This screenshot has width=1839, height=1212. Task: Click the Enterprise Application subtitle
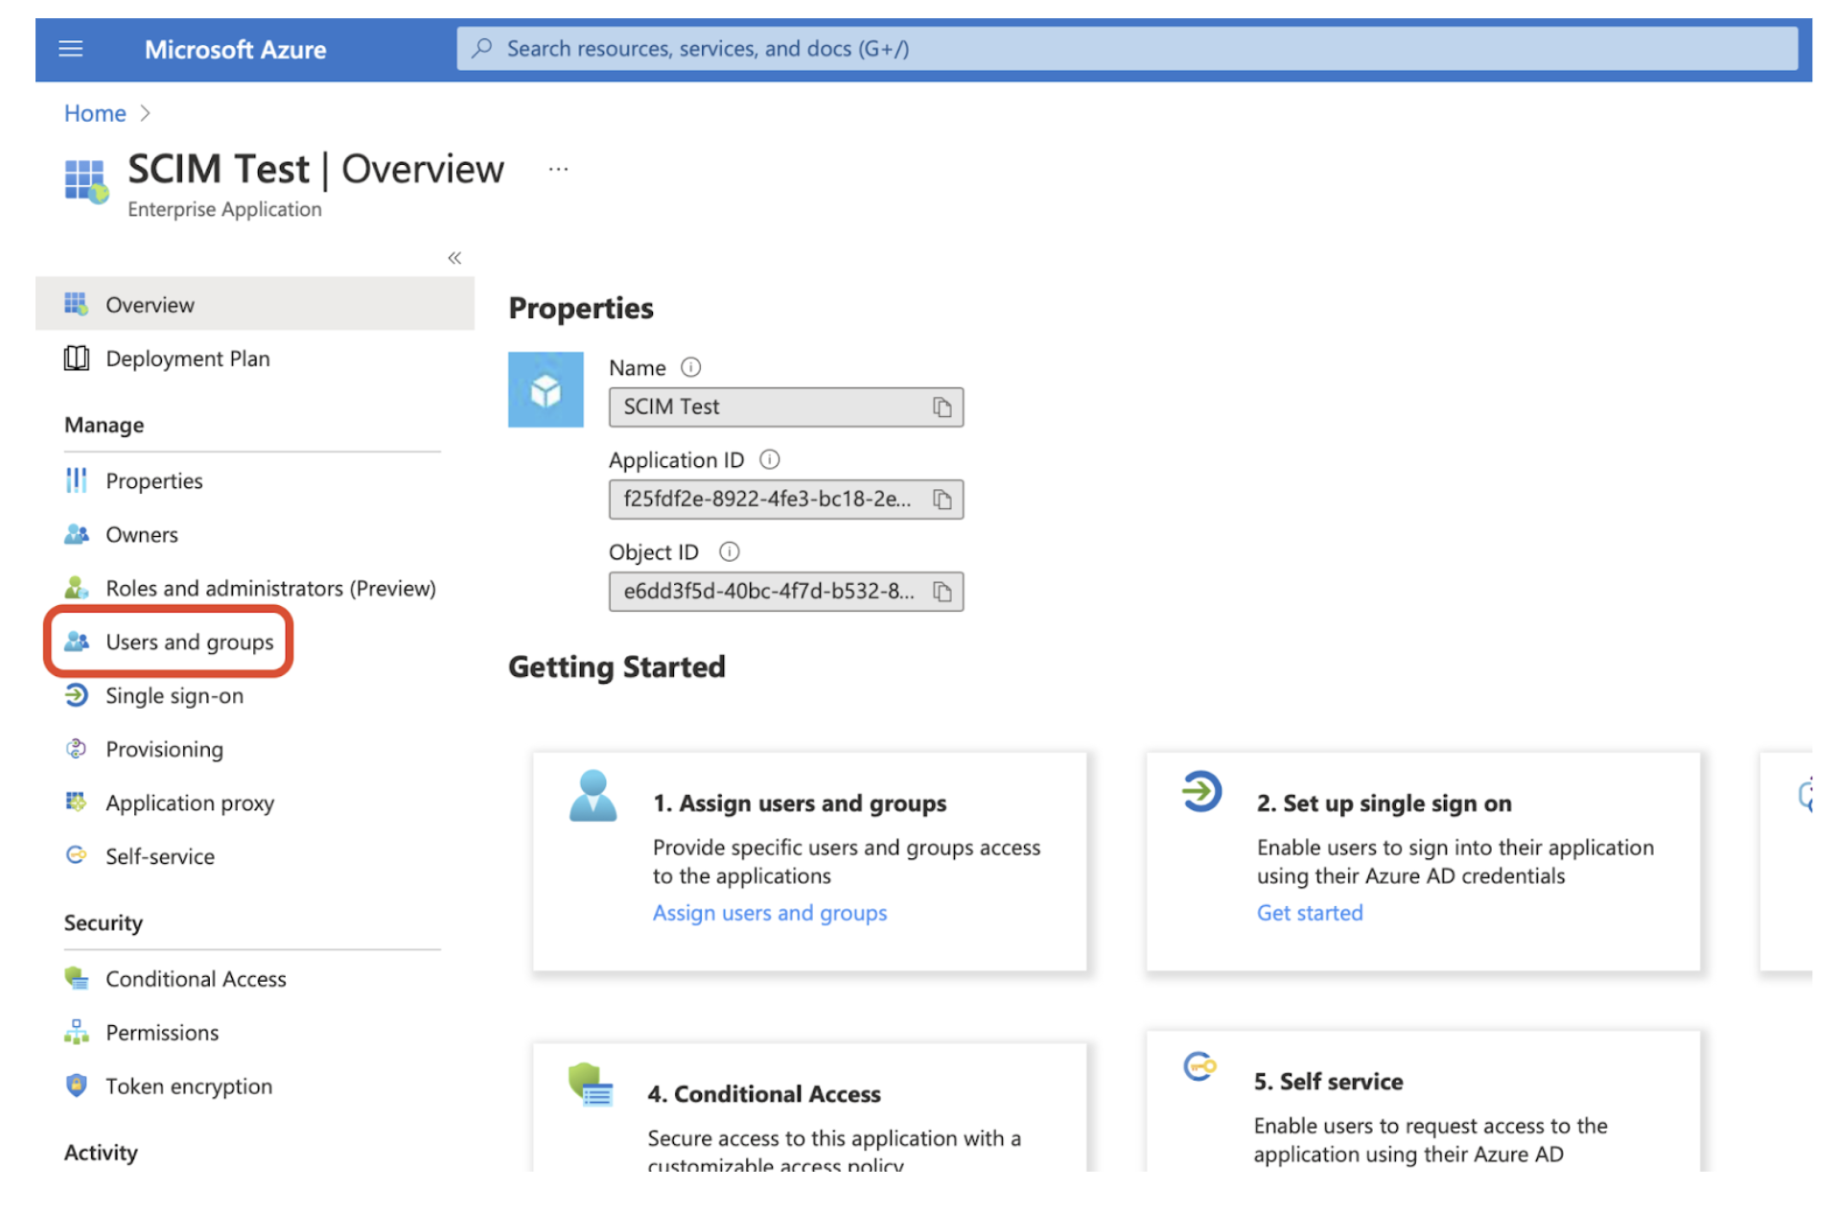(x=224, y=209)
